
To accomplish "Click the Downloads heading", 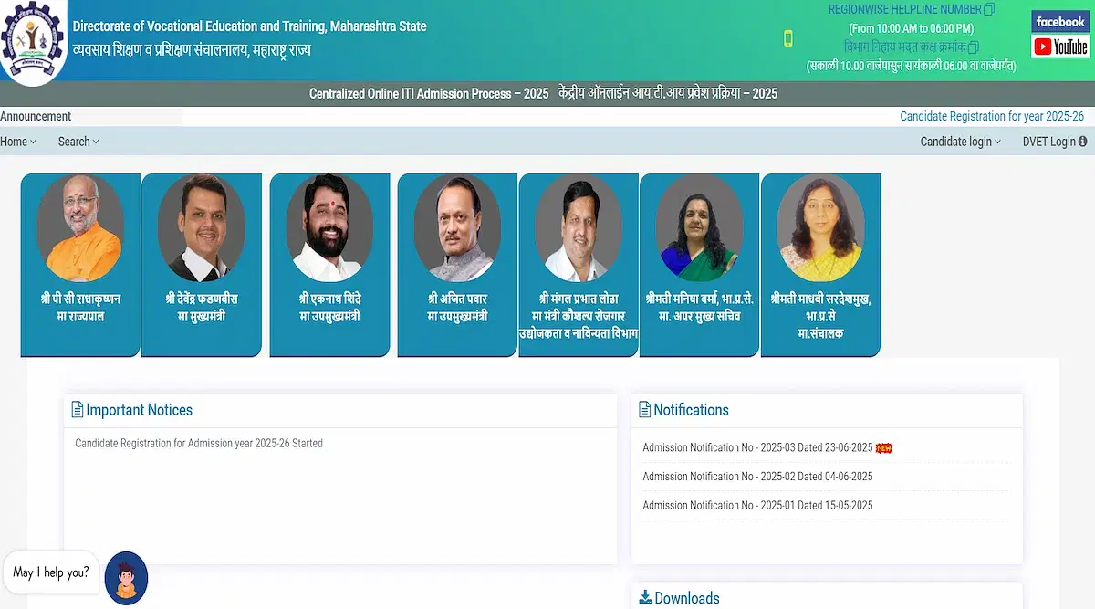I will pos(686,598).
